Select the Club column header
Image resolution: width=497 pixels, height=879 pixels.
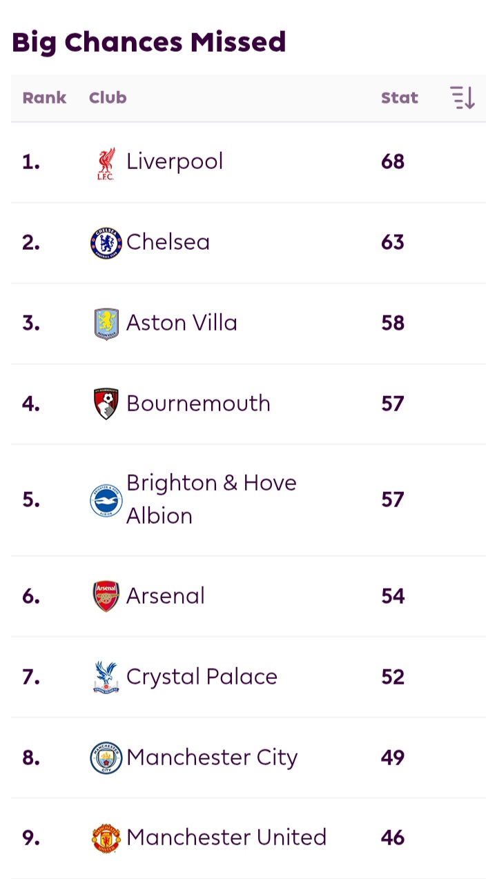[108, 98]
